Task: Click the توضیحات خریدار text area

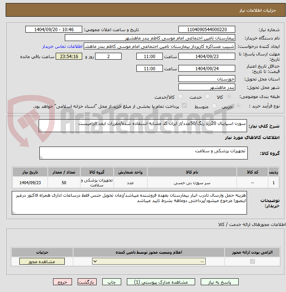Action: 129,203
